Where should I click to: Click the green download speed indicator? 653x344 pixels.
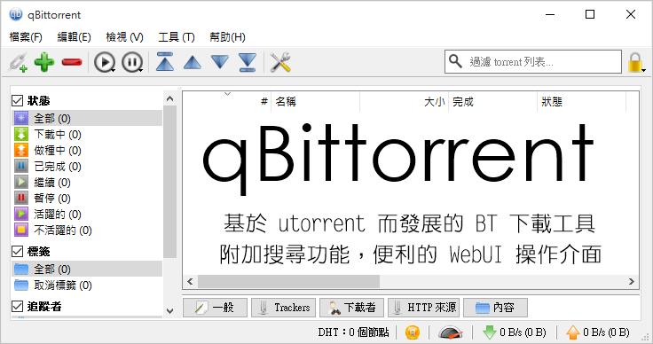(515, 332)
